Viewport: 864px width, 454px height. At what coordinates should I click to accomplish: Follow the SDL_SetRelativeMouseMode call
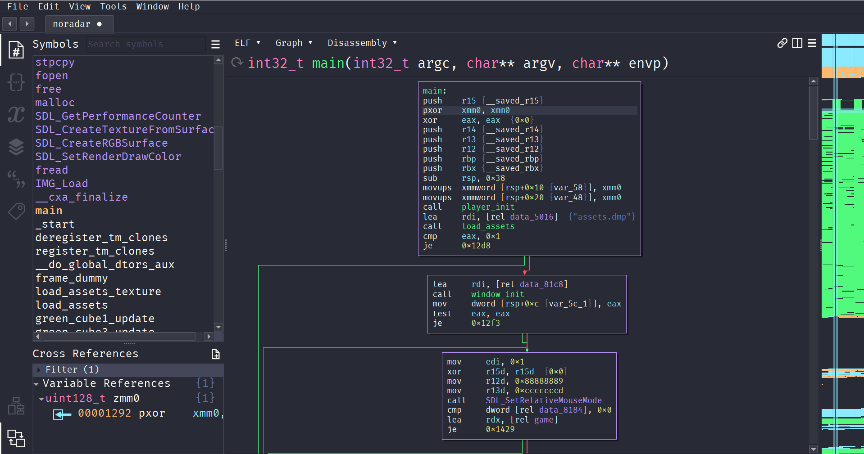point(544,400)
